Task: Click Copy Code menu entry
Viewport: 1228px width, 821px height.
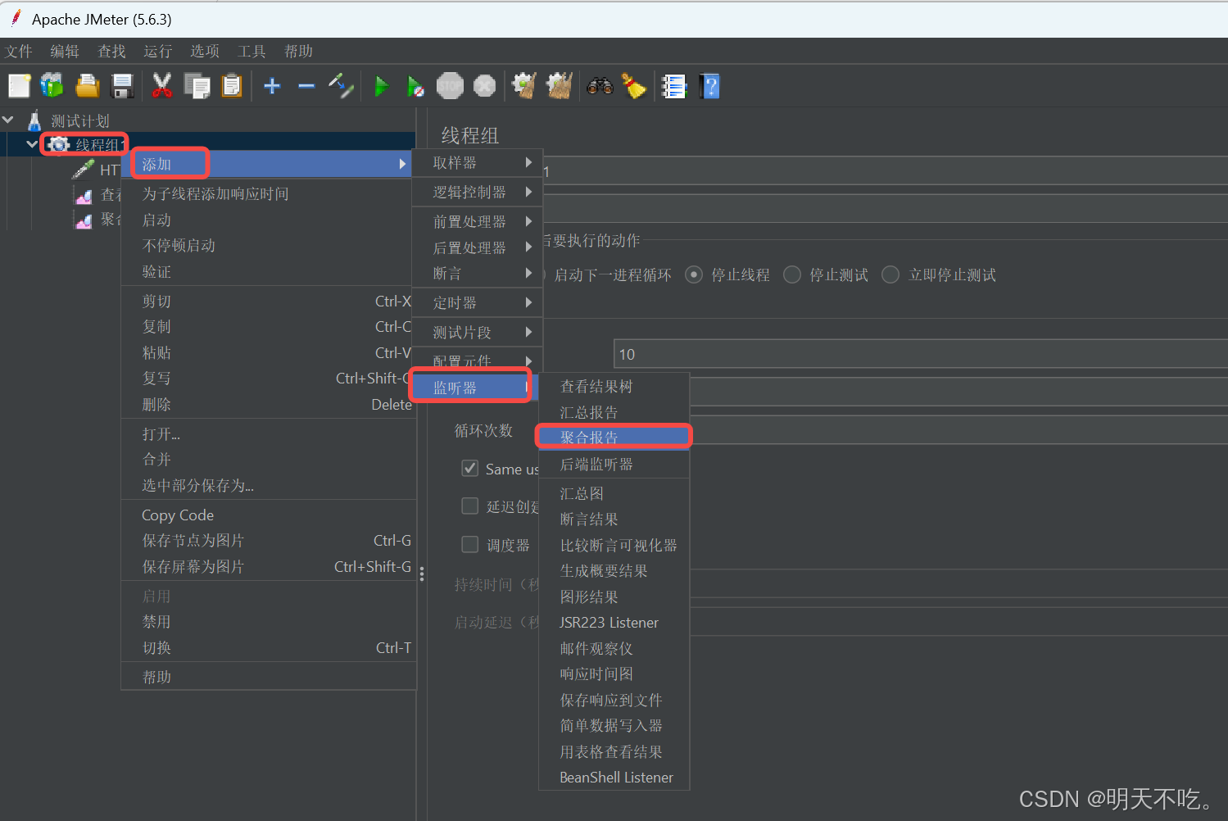Action: click(x=269, y=515)
